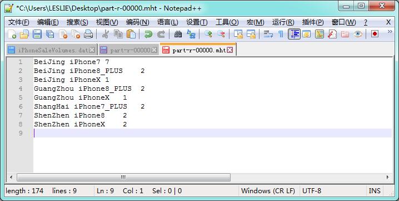Close the part-r-00000.mht tab
Image resolution: width=399 pixels, height=201 pixels.
tap(230, 50)
